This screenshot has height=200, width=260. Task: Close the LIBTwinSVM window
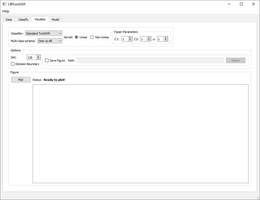[x=254, y=4]
